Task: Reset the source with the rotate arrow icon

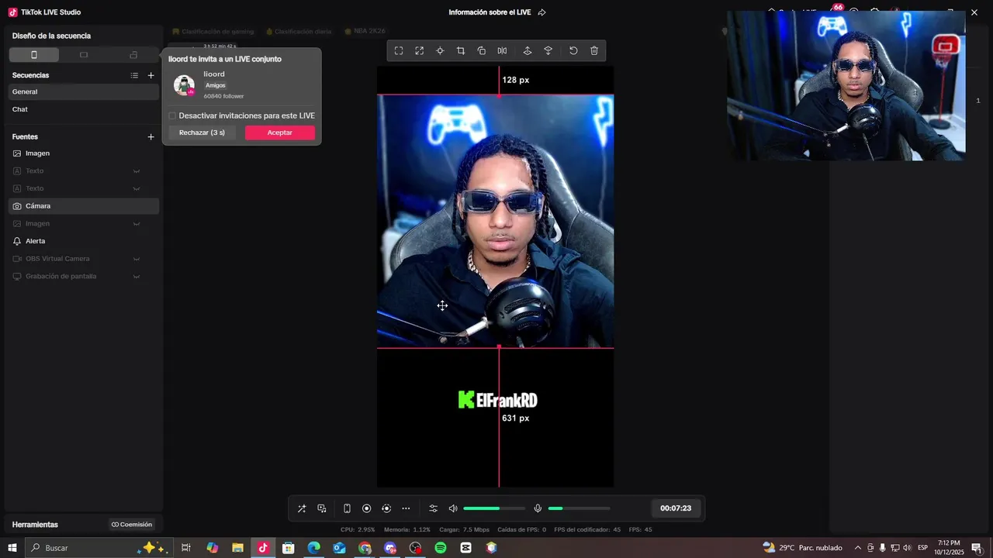Action: click(573, 51)
